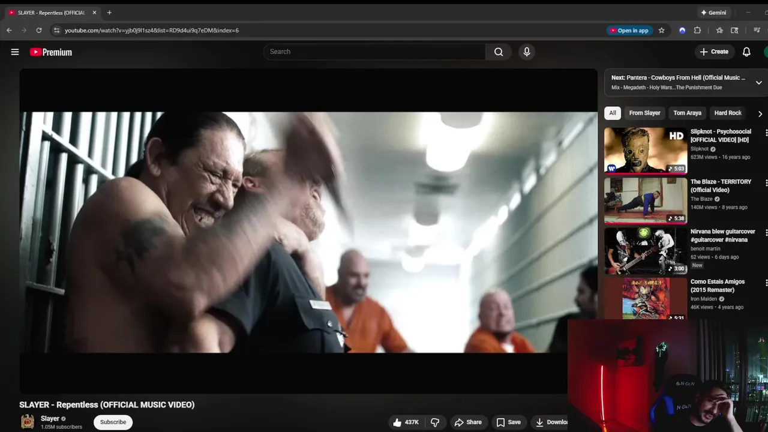Open Iron Maiden channel name
Viewport: 768px width, 432px height.
pos(704,299)
